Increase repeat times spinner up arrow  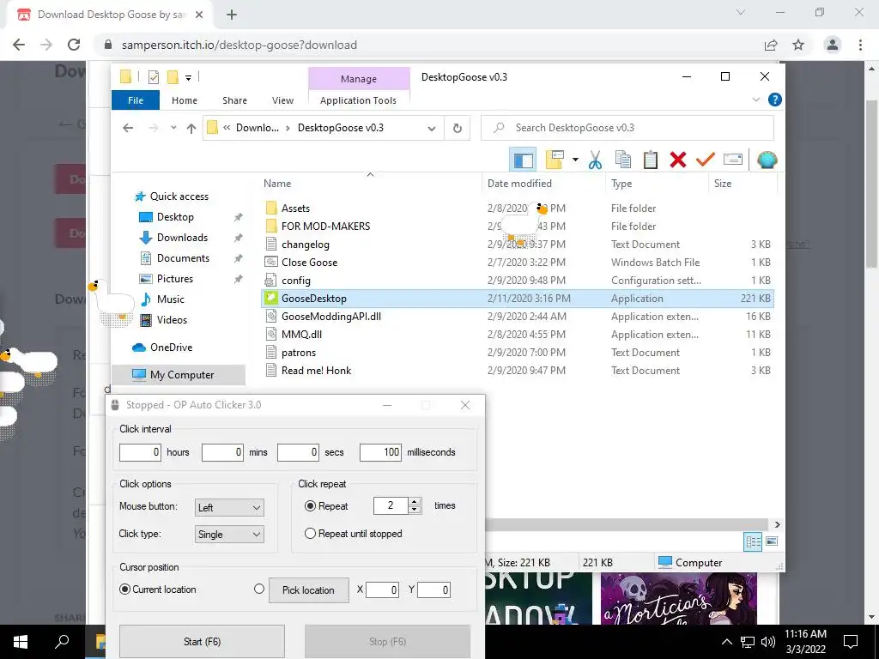415,501
